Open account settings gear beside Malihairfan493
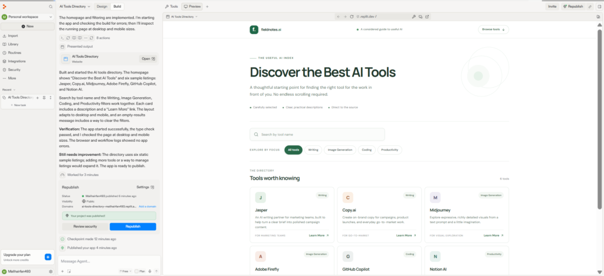604x276 pixels. [x=51, y=271]
